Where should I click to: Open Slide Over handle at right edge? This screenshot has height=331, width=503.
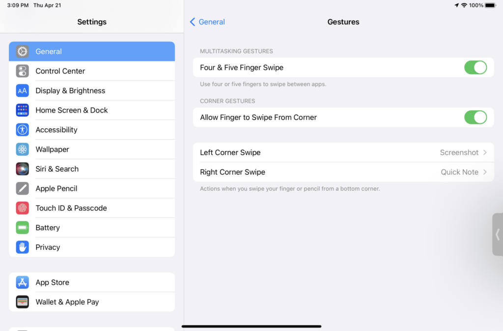point(498,235)
